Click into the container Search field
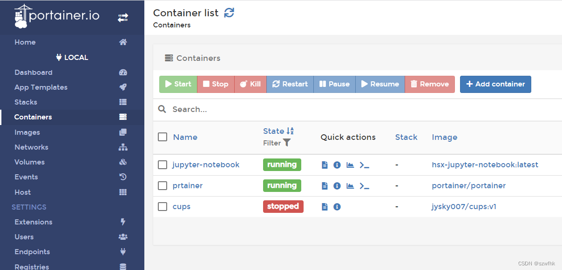Screen dimensions: 562x270 pos(326,110)
